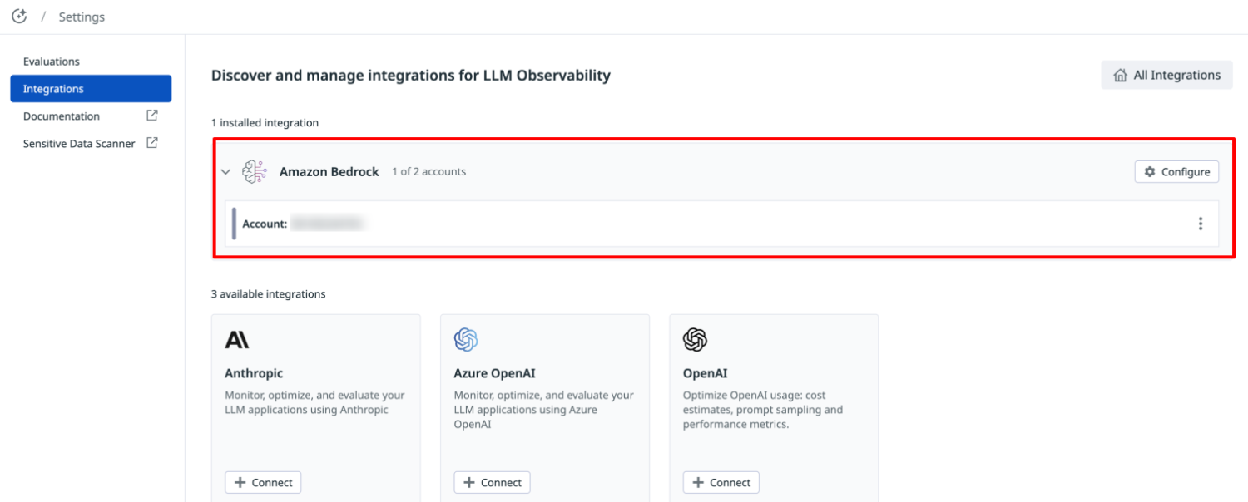Connect the Azure OpenAI integration
The height and width of the screenshot is (502, 1248).
[492, 482]
